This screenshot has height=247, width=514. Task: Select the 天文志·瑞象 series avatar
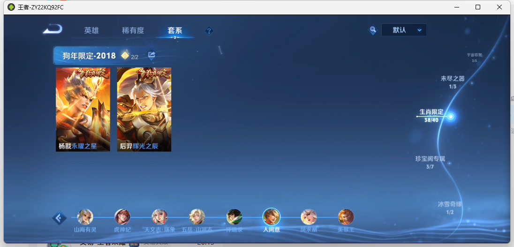click(159, 217)
